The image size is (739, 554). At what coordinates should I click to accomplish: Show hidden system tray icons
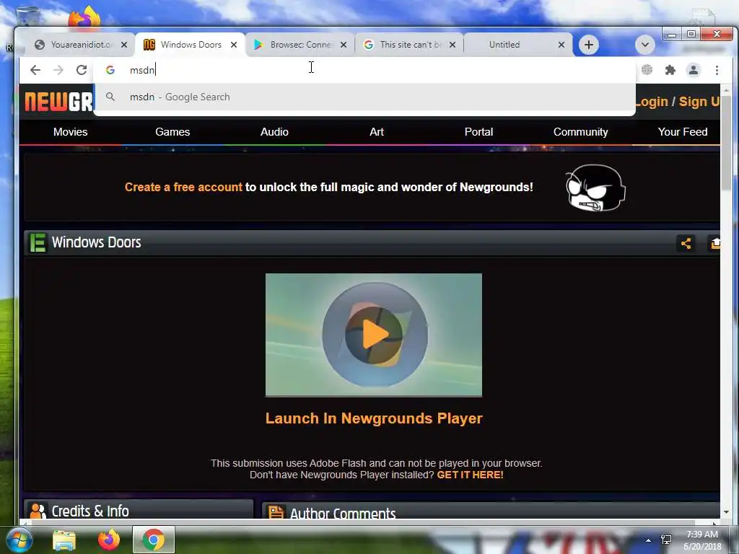tap(648, 540)
